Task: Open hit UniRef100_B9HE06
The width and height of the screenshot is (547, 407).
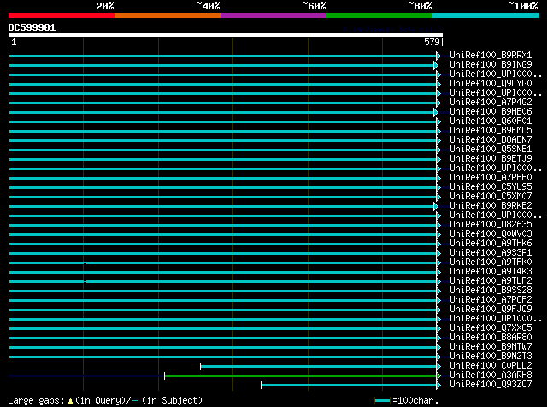Action: (x=491, y=111)
